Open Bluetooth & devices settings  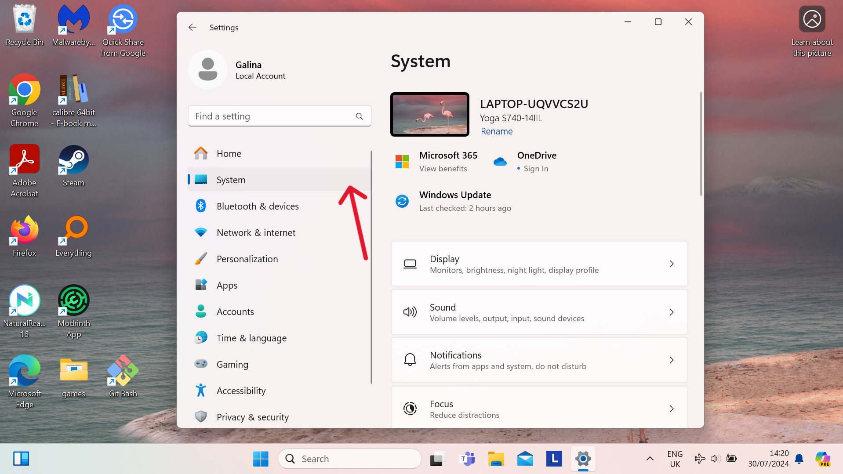(279, 206)
